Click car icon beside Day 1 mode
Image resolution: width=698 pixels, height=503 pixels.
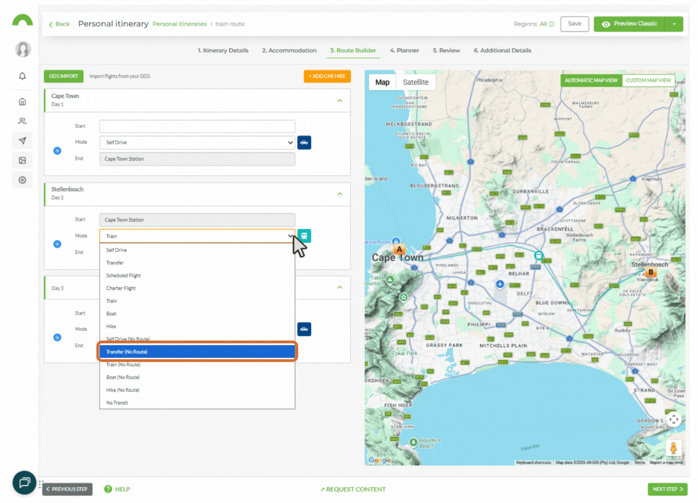[304, 143]
